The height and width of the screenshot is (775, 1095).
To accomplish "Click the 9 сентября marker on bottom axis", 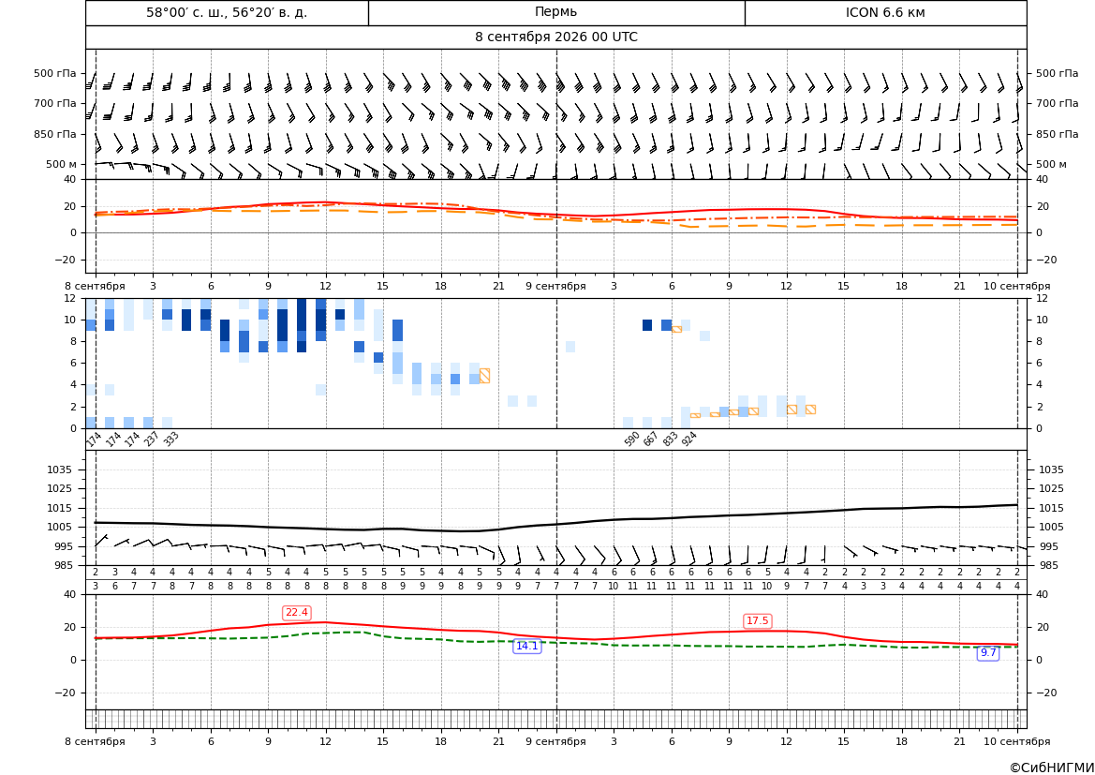I will click(x=555, y=741).
